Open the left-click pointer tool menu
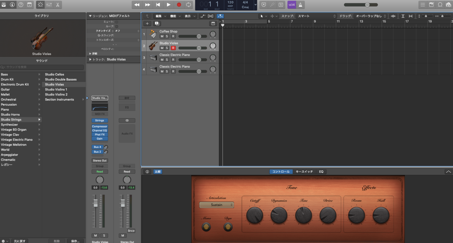 coord(263,16)
